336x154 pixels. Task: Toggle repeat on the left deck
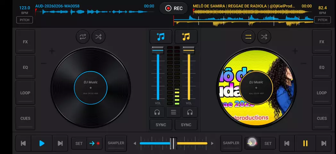[83, 37]
